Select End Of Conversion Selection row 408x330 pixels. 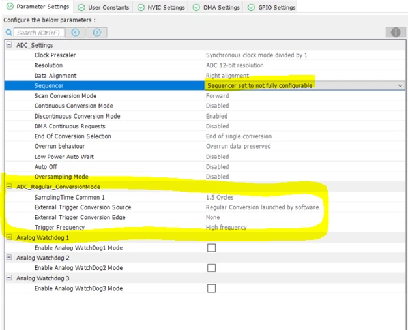pyautogui.click(x=205, y=136)
